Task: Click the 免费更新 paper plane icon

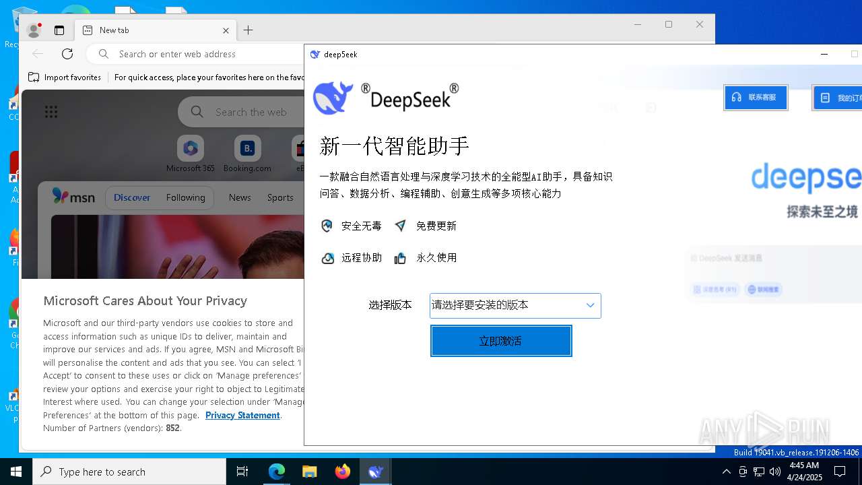Action: pos(401,226)
